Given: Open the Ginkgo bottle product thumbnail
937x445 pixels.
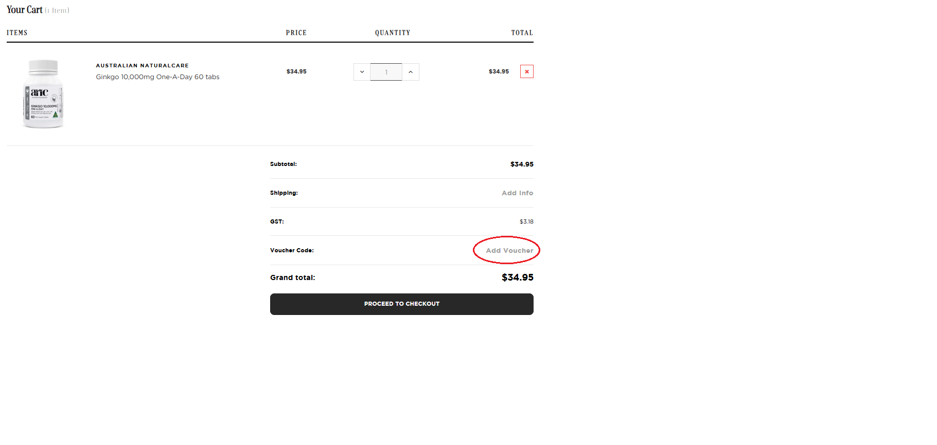Looking at the screenshot, I should tap(43, 94).
